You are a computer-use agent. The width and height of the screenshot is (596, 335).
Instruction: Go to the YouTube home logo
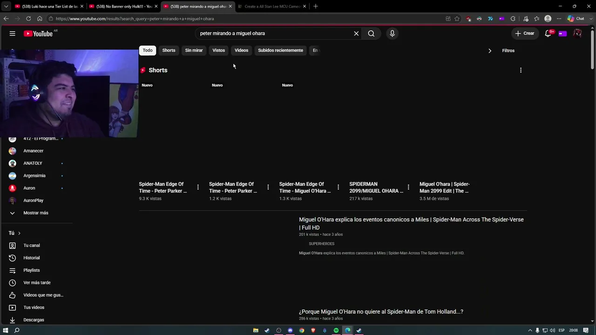tap(38, 33)
